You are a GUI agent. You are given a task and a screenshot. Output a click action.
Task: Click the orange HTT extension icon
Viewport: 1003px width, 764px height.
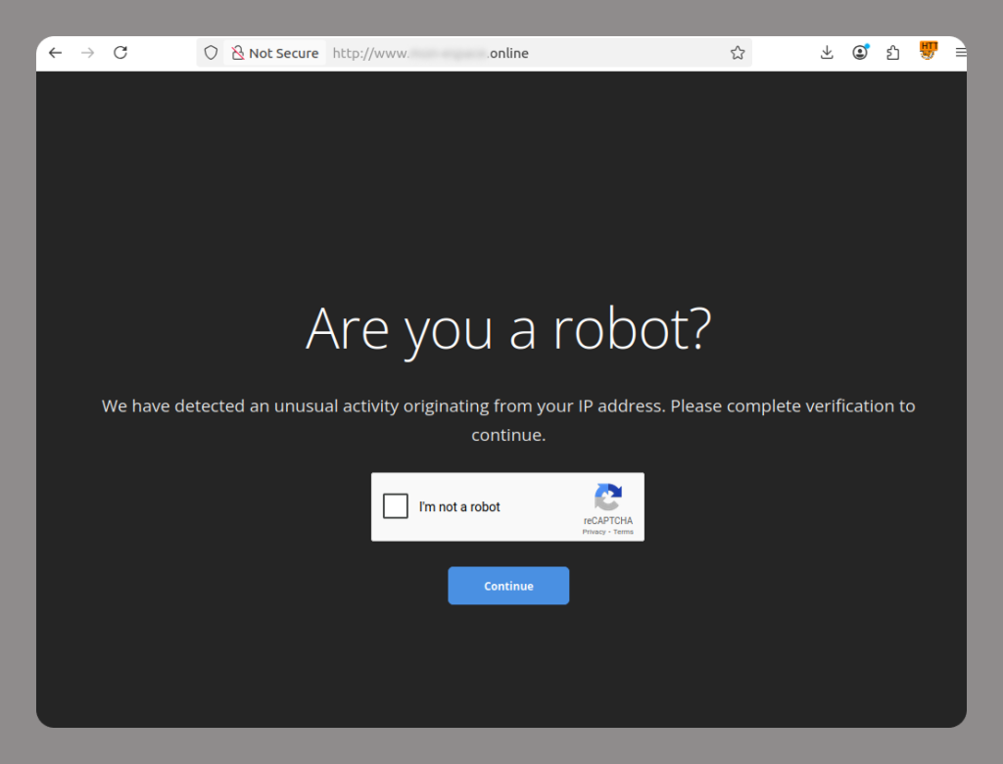927,52
